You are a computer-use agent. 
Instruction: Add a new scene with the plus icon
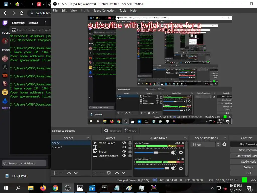pyautogui.click(x=55, y=173)
